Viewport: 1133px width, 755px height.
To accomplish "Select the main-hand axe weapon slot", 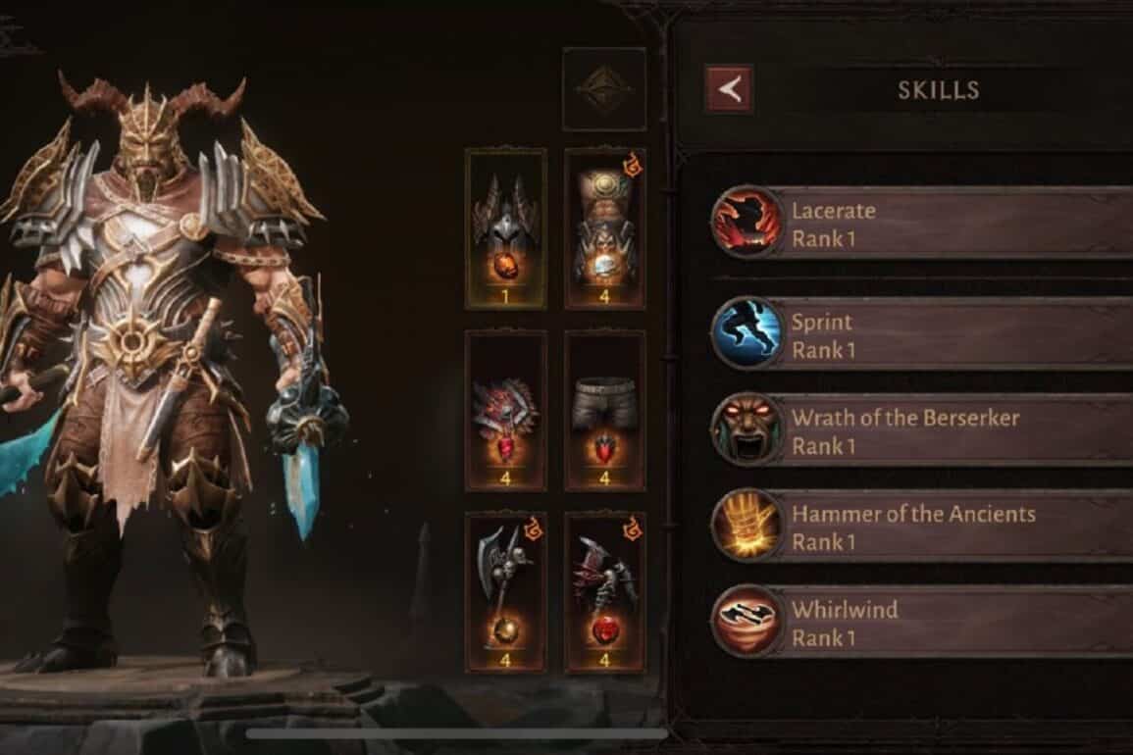I will point(505,592).
